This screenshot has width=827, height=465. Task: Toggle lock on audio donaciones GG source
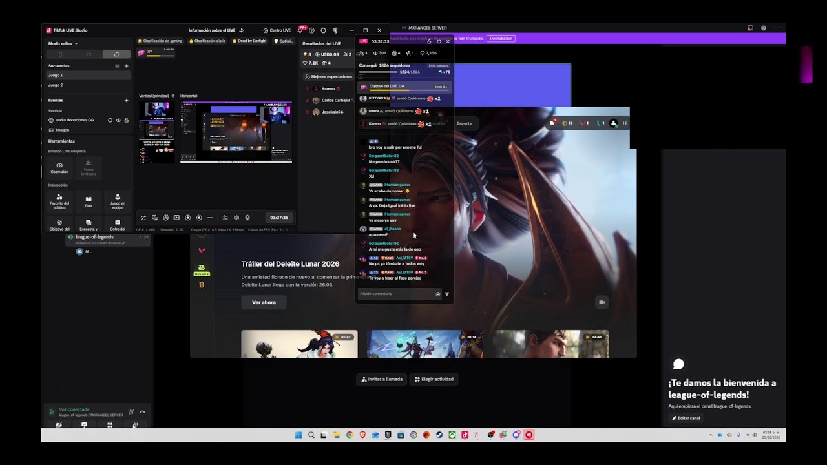coord(126,120)
